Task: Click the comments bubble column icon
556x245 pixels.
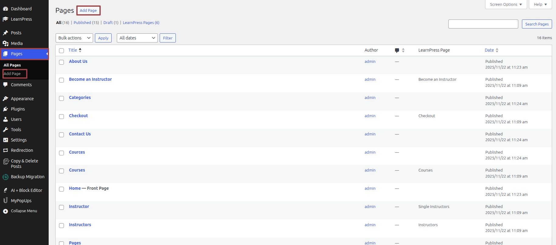Action: (x=397, y=50)
